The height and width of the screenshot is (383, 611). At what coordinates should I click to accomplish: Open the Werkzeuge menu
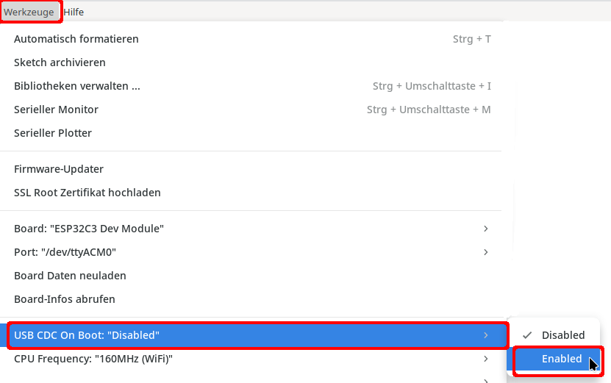[29, 12]
